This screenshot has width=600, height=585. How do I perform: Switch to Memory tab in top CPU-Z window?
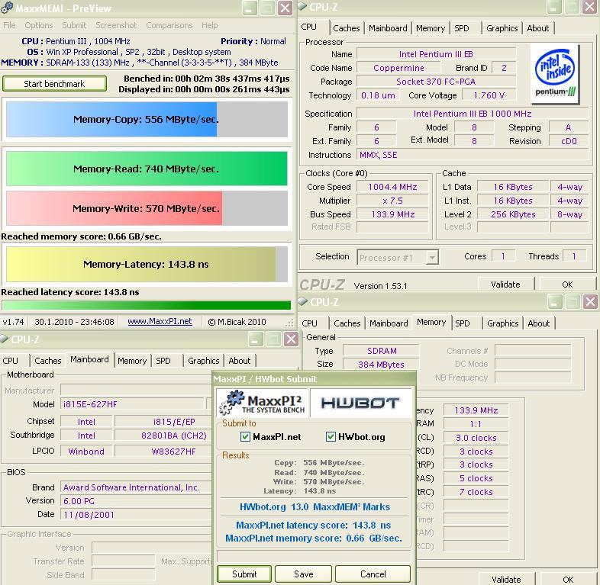[x=431, y=28]
